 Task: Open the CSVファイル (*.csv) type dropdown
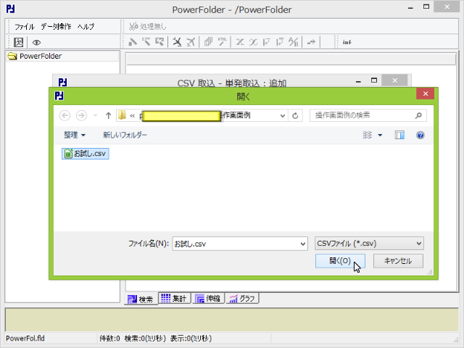pyautogui.click(x=369, y=244)
